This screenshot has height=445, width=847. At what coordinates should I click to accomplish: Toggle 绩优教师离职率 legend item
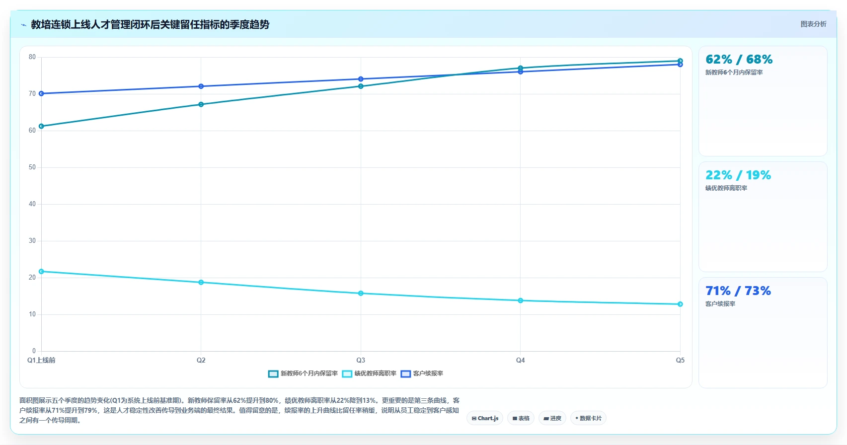click(x=370, y=373)
